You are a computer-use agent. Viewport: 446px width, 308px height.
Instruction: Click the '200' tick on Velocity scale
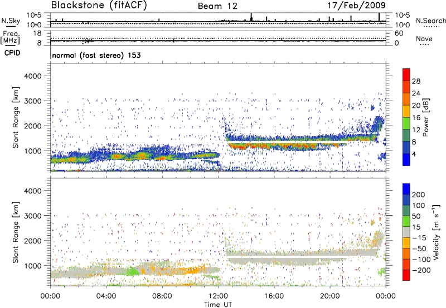419,195
